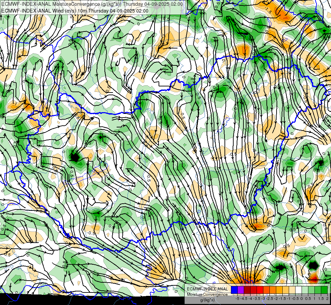Choose the darkest green legend swatch

(324, 290)
